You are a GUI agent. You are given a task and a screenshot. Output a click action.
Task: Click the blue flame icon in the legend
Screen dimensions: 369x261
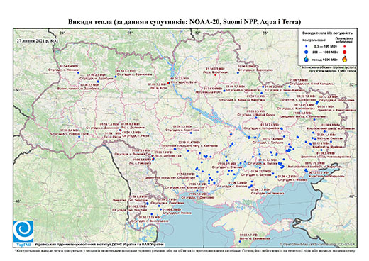307,59
